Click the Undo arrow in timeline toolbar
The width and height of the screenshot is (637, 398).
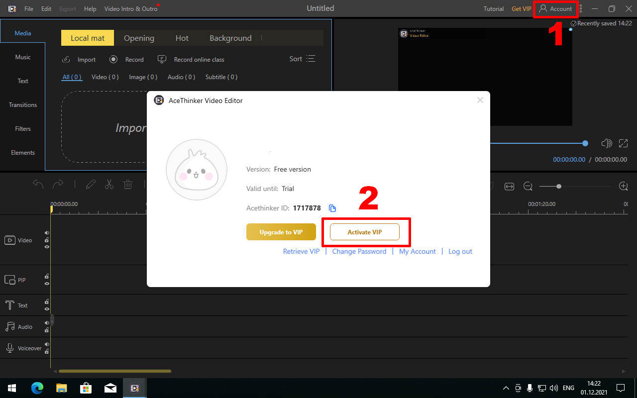(38, 185)
